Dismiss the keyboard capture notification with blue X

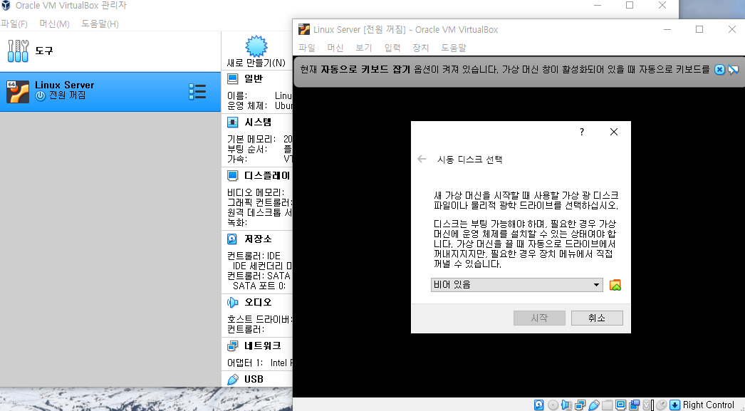[x=720, y=70]
